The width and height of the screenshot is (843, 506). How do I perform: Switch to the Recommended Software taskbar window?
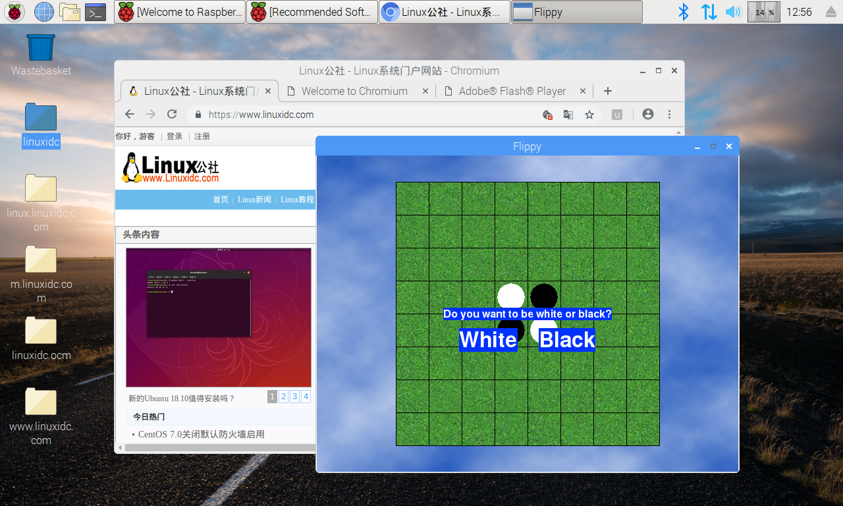[312, 12]
